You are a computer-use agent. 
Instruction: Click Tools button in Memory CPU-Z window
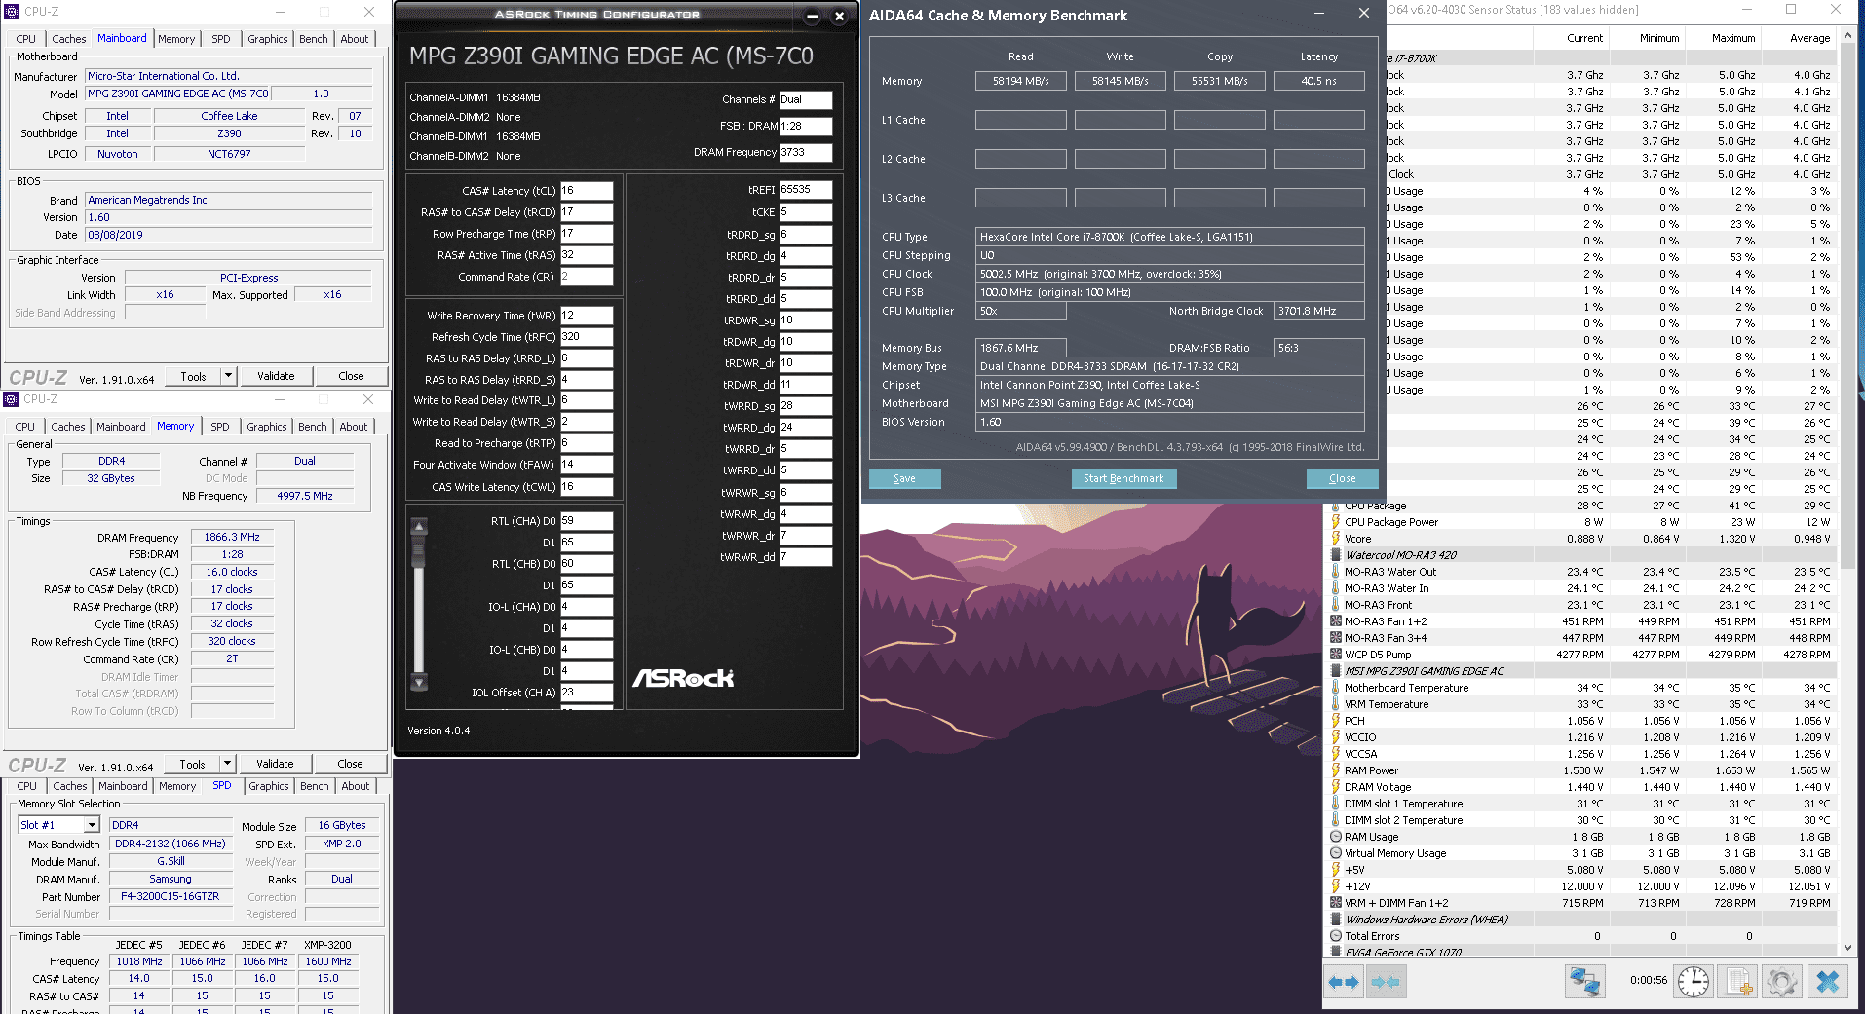tap(192, 764)
